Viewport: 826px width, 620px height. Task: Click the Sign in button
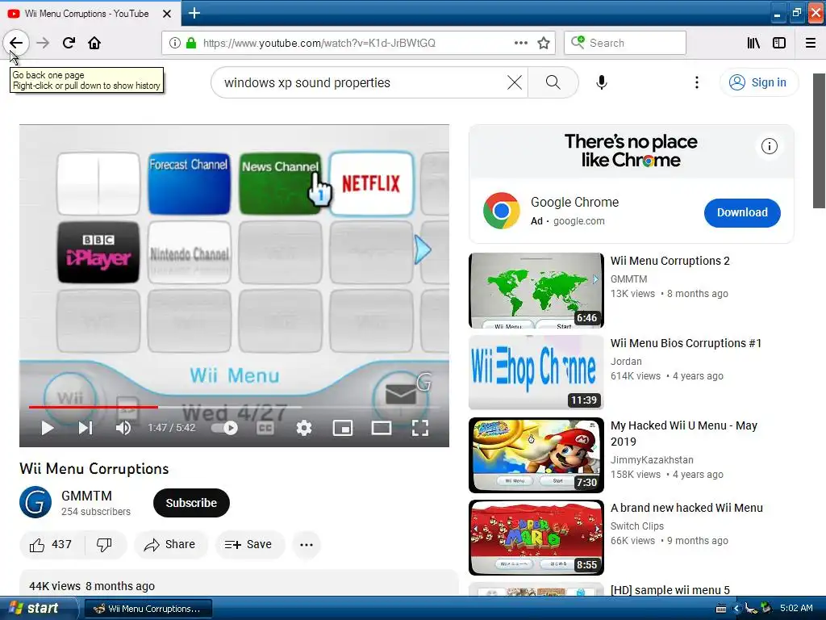[x=758, y=82]
